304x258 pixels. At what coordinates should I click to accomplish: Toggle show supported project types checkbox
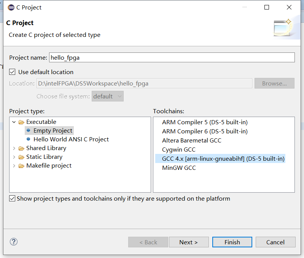[x=12, y=198]
